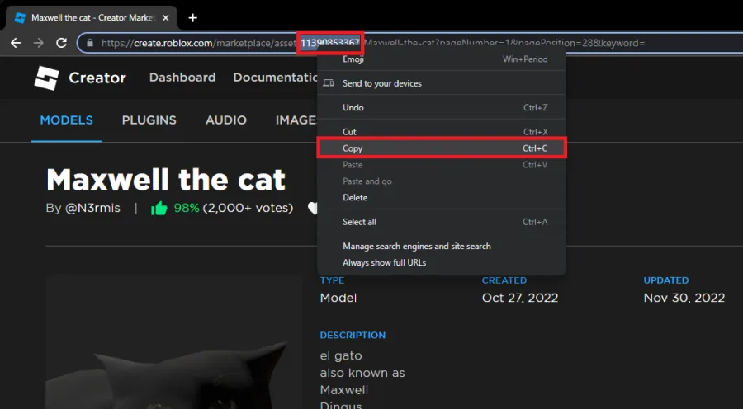Screen dimensions: 743x409
Task: Click the Send to your devices icon
Action: coord(329,83)
